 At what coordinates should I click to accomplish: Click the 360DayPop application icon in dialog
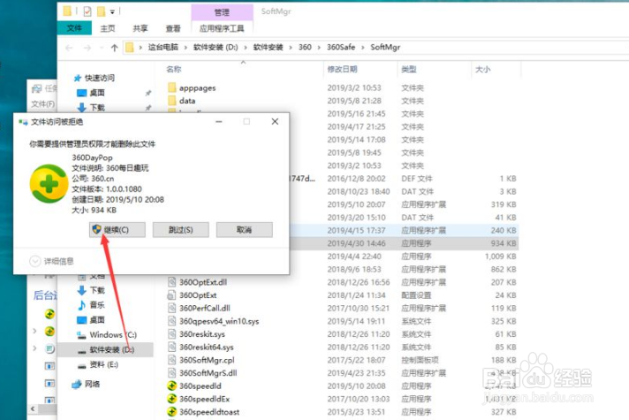pyautogui.click(x=49, y=184)
